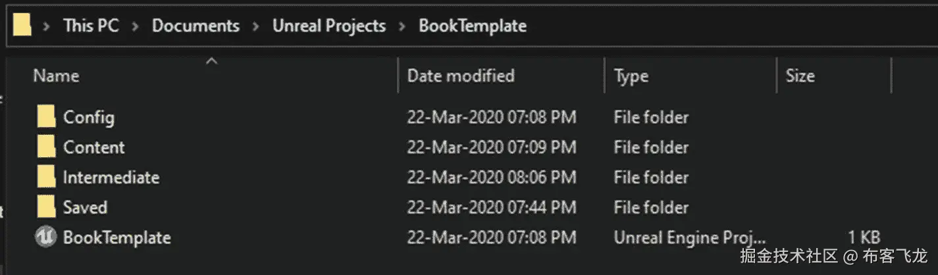Click the Saved folder icon
The image size is (938, 275).
pos(46,207)
